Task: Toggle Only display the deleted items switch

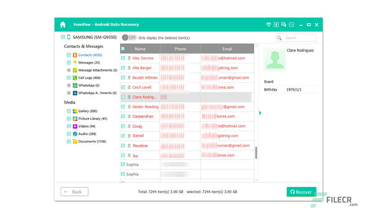Action: (x=129, y=38)
